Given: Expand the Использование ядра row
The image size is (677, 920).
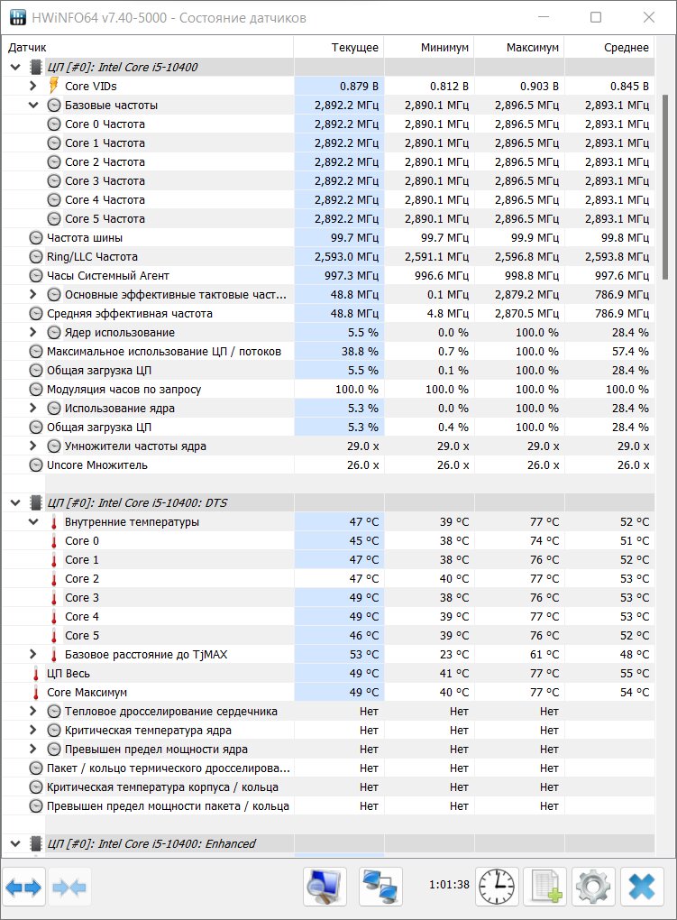Looking at the screenshot, I should [32, 408].
